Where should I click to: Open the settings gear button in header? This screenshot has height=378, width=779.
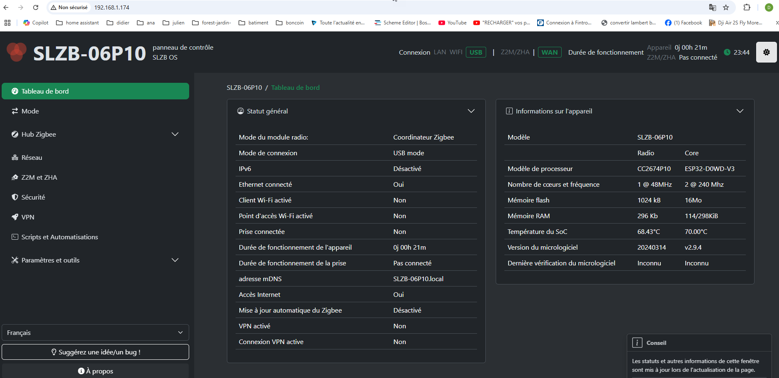[x=766, y=52]
